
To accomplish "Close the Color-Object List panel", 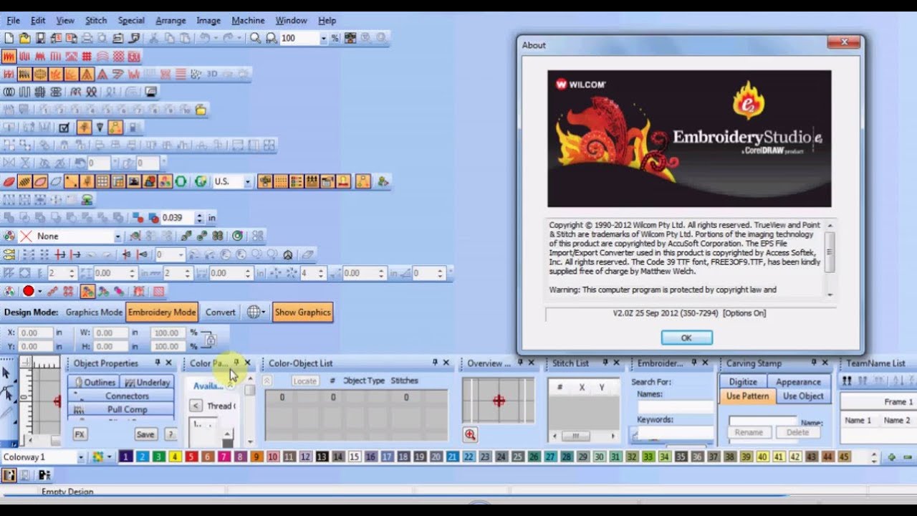I will pos(446,363).
